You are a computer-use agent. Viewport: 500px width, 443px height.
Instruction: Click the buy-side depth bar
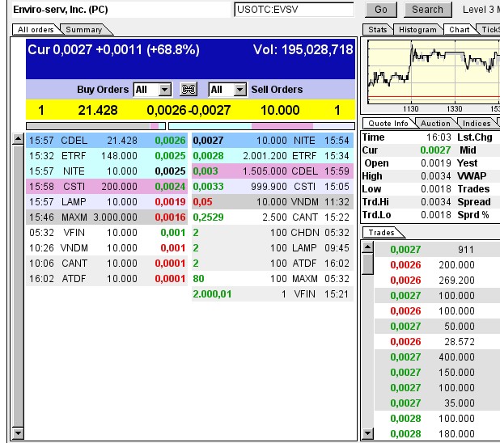pyautogui.click(x=95, y=126)
